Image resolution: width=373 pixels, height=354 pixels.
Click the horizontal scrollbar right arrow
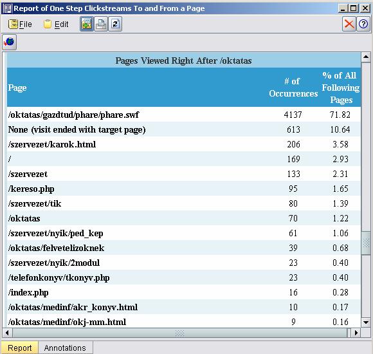tap(356, 333)
